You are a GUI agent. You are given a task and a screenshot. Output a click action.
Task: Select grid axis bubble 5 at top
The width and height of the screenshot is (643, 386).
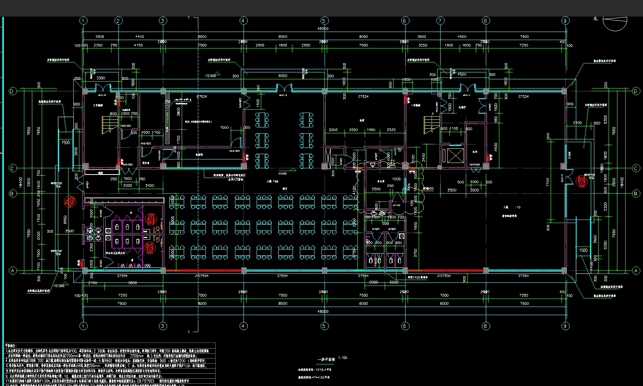(x=324, y=21)
